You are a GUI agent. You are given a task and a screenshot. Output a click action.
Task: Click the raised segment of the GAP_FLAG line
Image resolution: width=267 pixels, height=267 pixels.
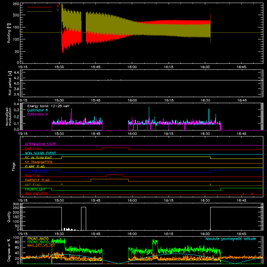(x=115, y=148)
